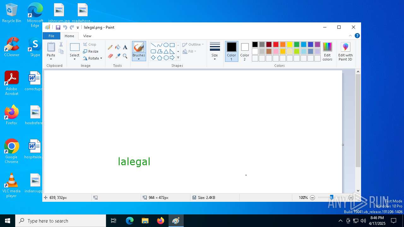This screenshot has width=404, height=227.
Task: Select the Eraser tool
Action: coord(110,56)
